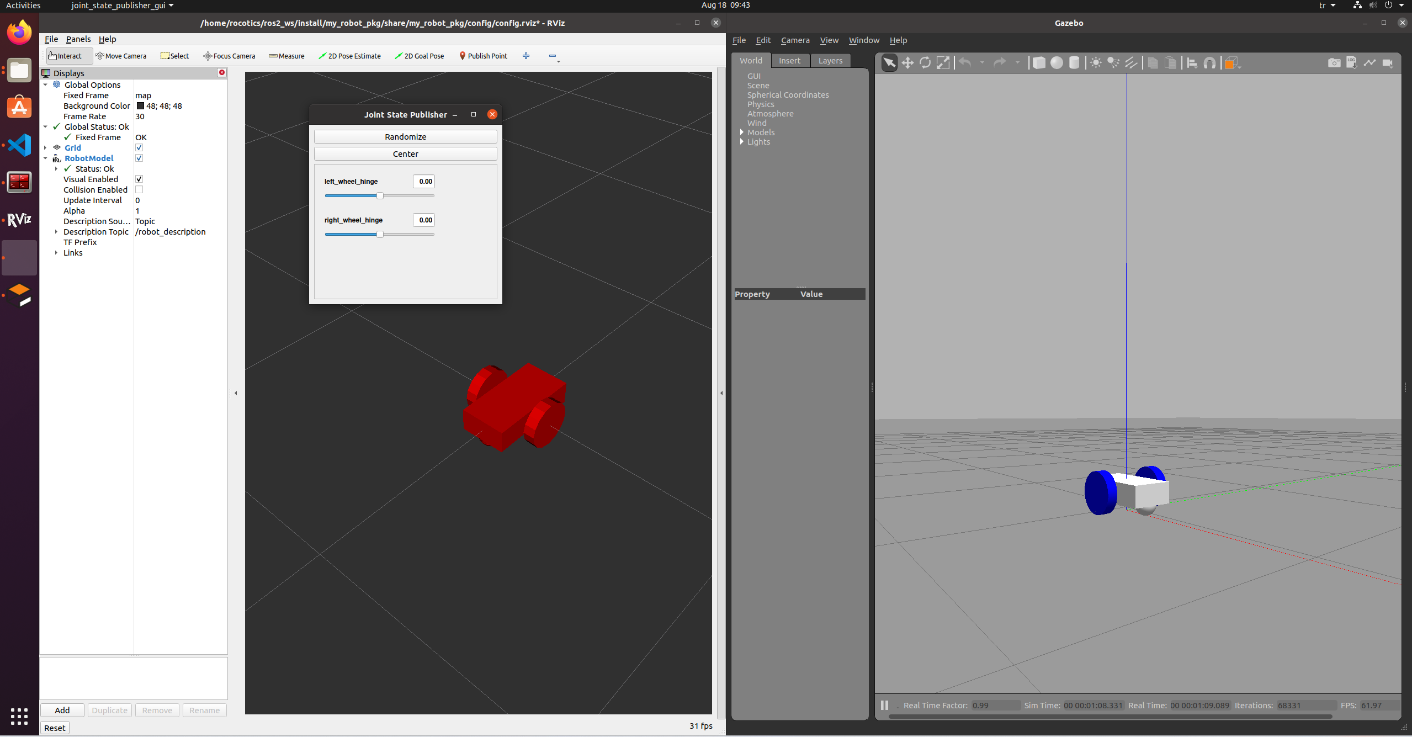Viewport: 1412px width, 737px height.
Task: Toggle the snap magnet tool in Gazebo
Action: pyautogui.click(x=1209, y=63)
